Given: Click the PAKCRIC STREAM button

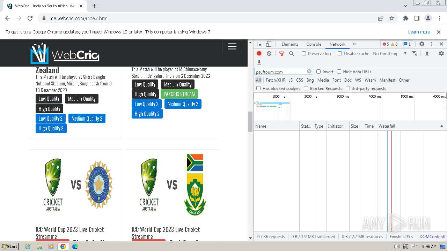Looking at the screenshot, I should tap(179, 94).
